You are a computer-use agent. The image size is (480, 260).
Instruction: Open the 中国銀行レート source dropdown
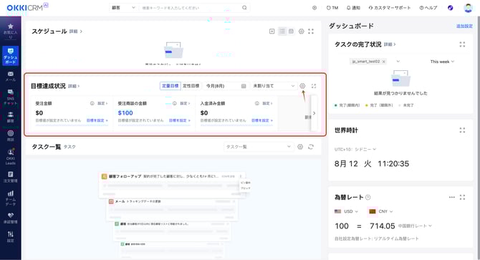tap(415, 226)
